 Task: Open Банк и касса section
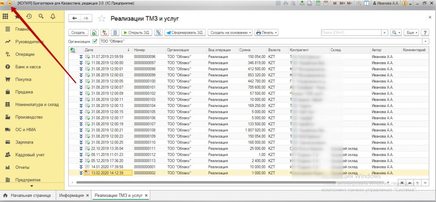[x=28, y=67]
